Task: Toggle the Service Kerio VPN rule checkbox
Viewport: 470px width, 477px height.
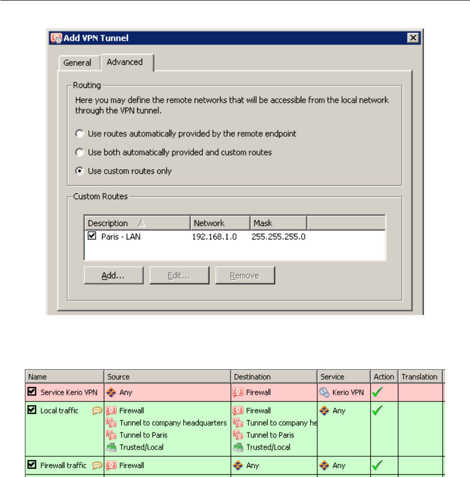Action: coord(32,392)
